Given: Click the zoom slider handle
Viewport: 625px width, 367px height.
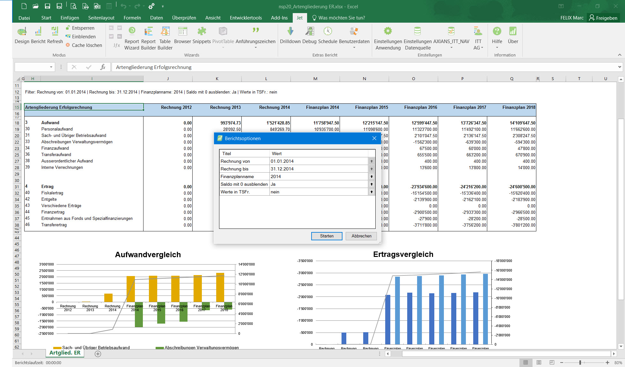Looking at the screenshot, I should point(580,363).
